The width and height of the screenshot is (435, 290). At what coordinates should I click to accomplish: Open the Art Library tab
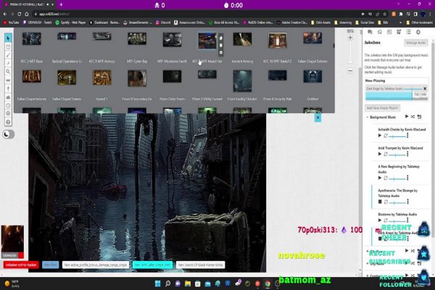[380, 32]
